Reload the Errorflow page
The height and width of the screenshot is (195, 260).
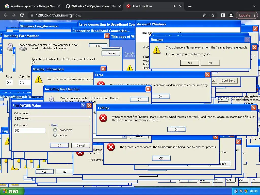(22, 15)
